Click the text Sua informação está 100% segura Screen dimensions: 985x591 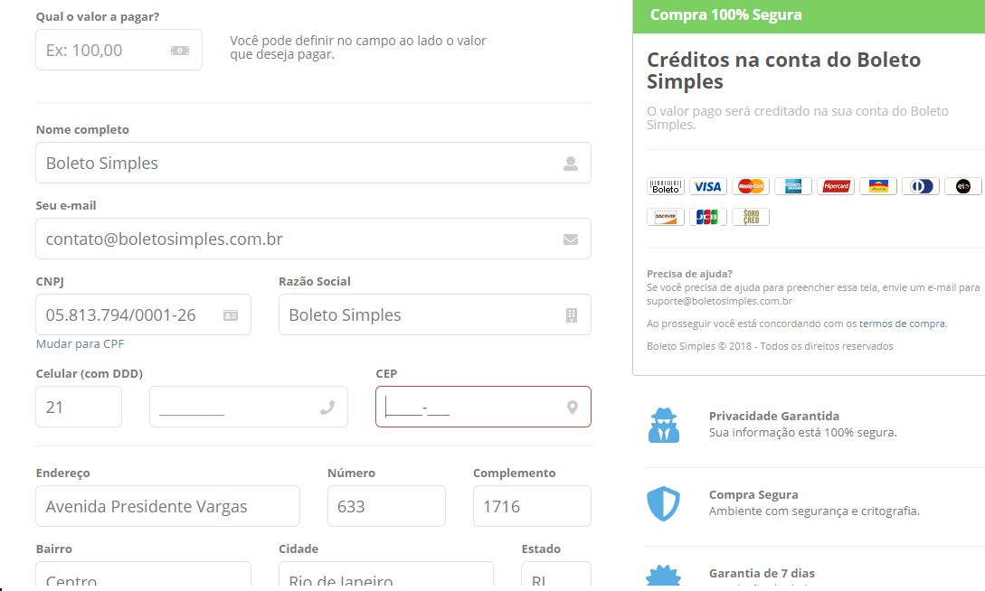click(x=803, y=432)
